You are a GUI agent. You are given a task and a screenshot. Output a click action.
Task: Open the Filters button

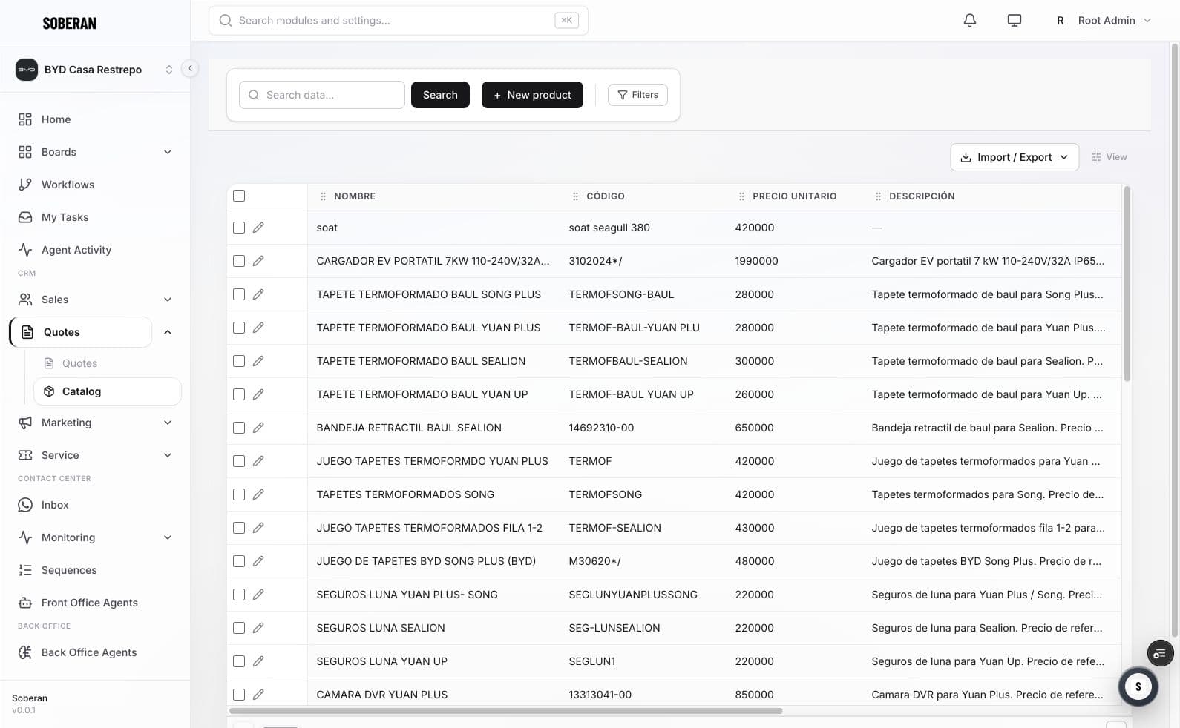pyautogui.click(x=637, y=95)
